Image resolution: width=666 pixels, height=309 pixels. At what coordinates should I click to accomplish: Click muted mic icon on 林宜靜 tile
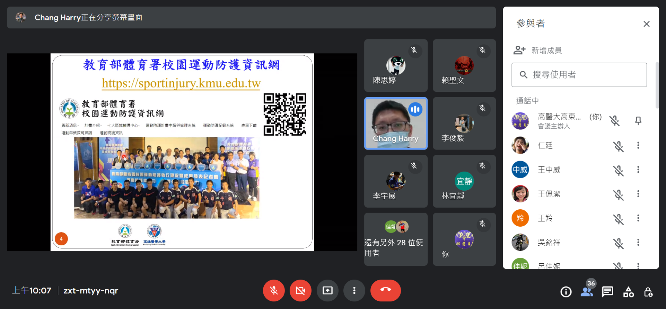pyautogui.click(x=482, y=166)
